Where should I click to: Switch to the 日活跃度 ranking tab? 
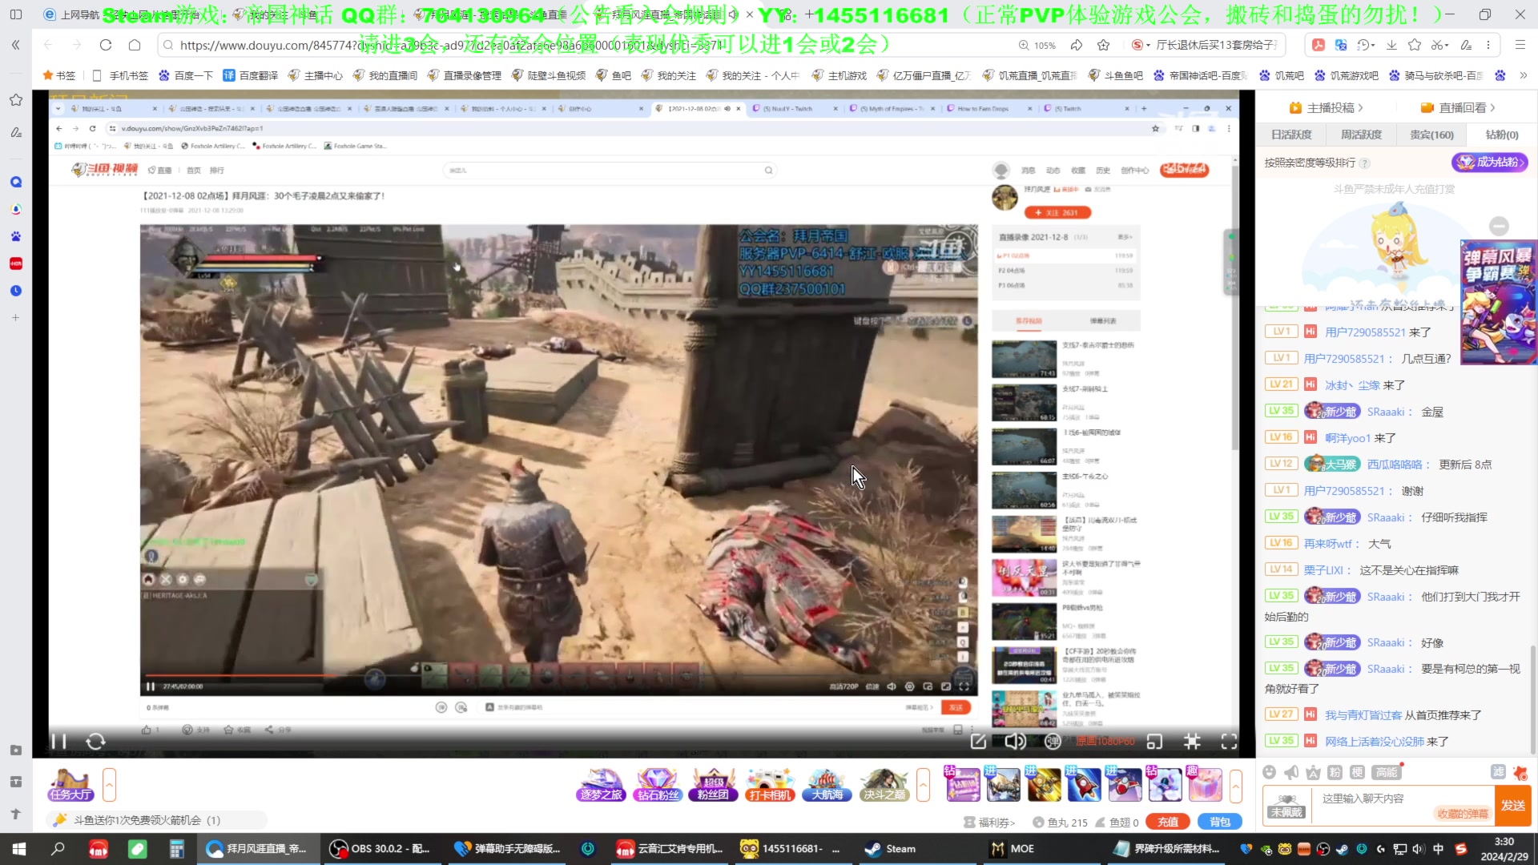tap(1291, 135)
